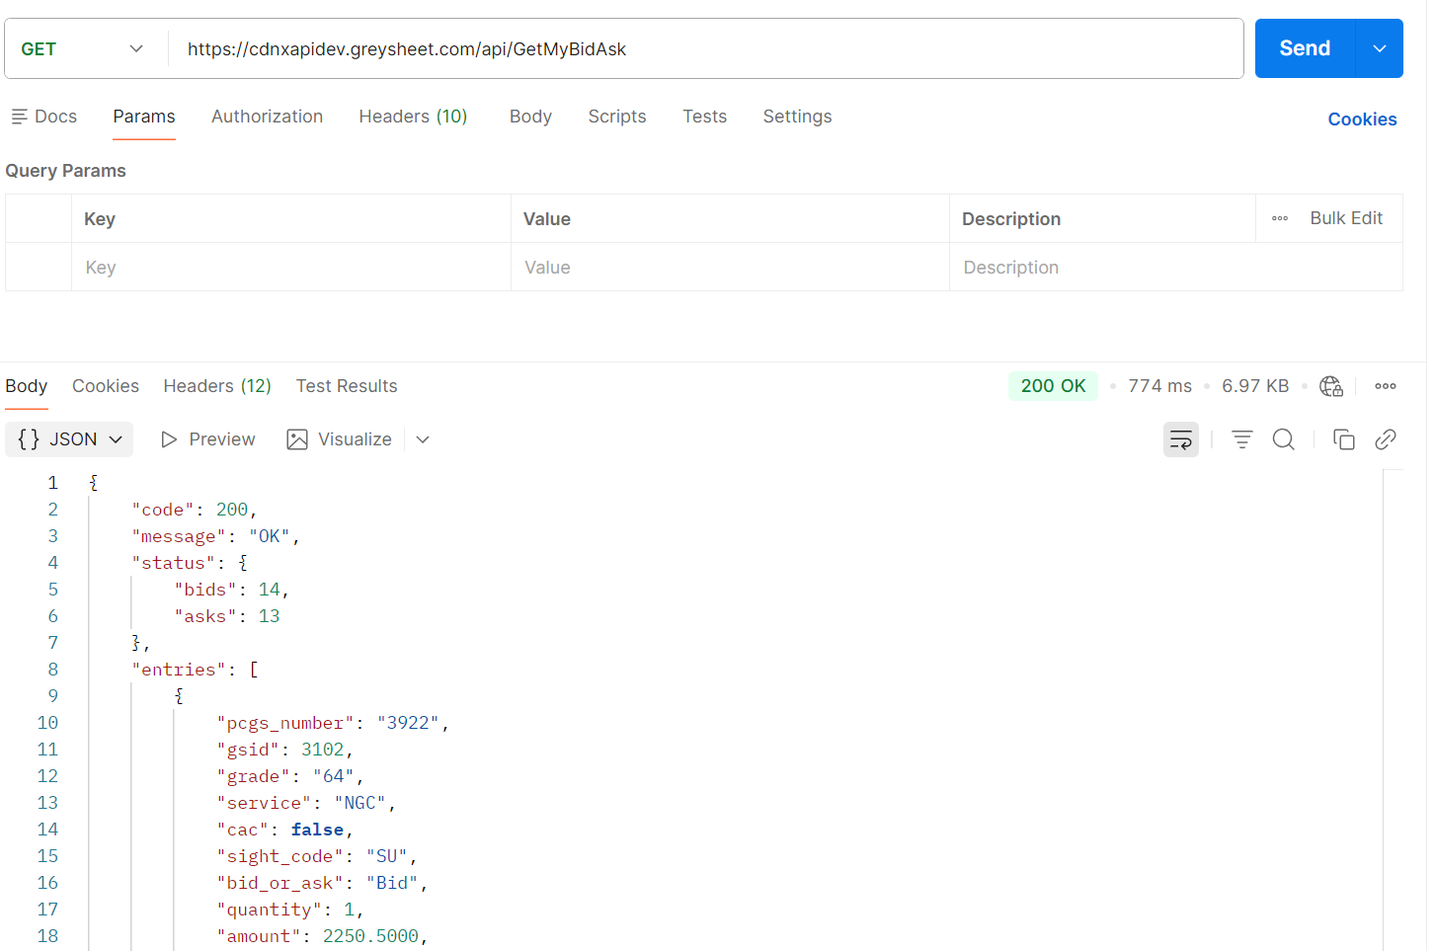Open the share link icon for the response
The width and height of the screenshot is (1435, 951).
pos(1386,438)
